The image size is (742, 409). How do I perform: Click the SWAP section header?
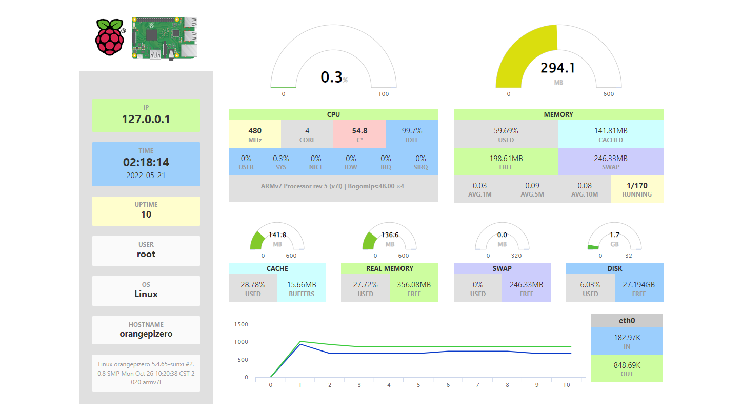(502, 268)
